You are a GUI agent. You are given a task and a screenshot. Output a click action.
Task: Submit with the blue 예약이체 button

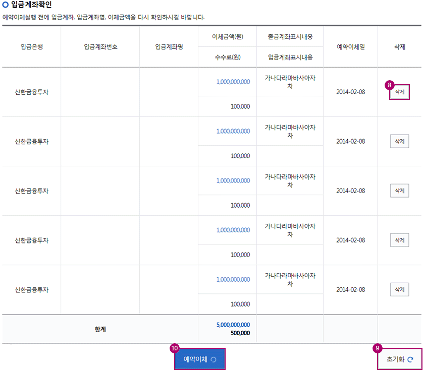pos(200,359)
